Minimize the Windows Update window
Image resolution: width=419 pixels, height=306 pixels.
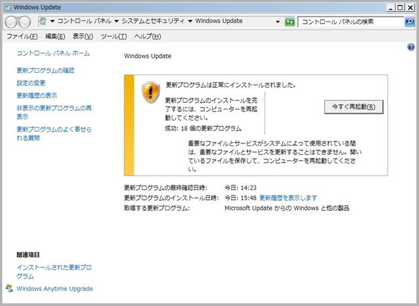391,8
